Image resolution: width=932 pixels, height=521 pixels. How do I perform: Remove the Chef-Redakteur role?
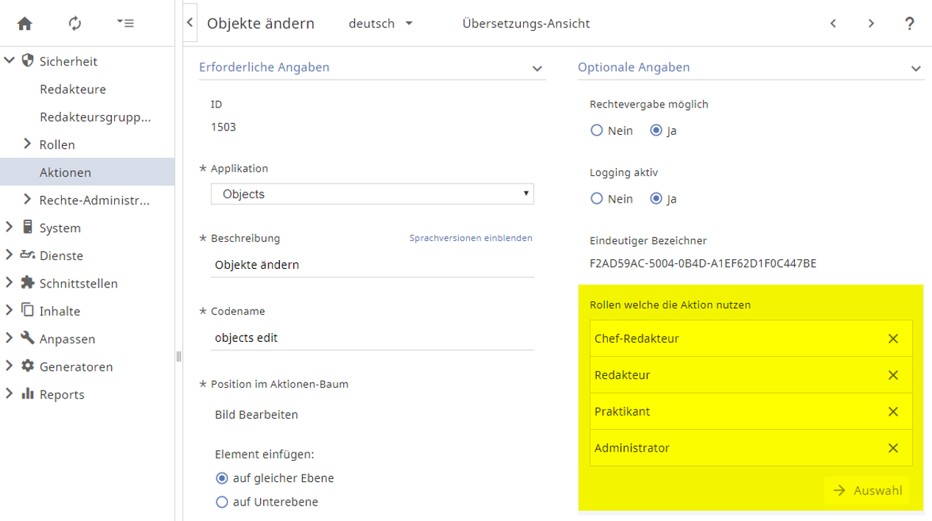(893, 339)
